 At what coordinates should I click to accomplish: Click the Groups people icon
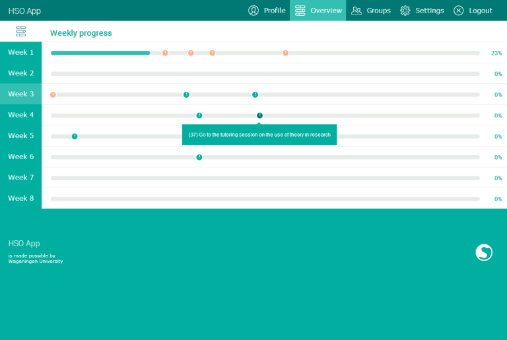(x=356, y=11)
